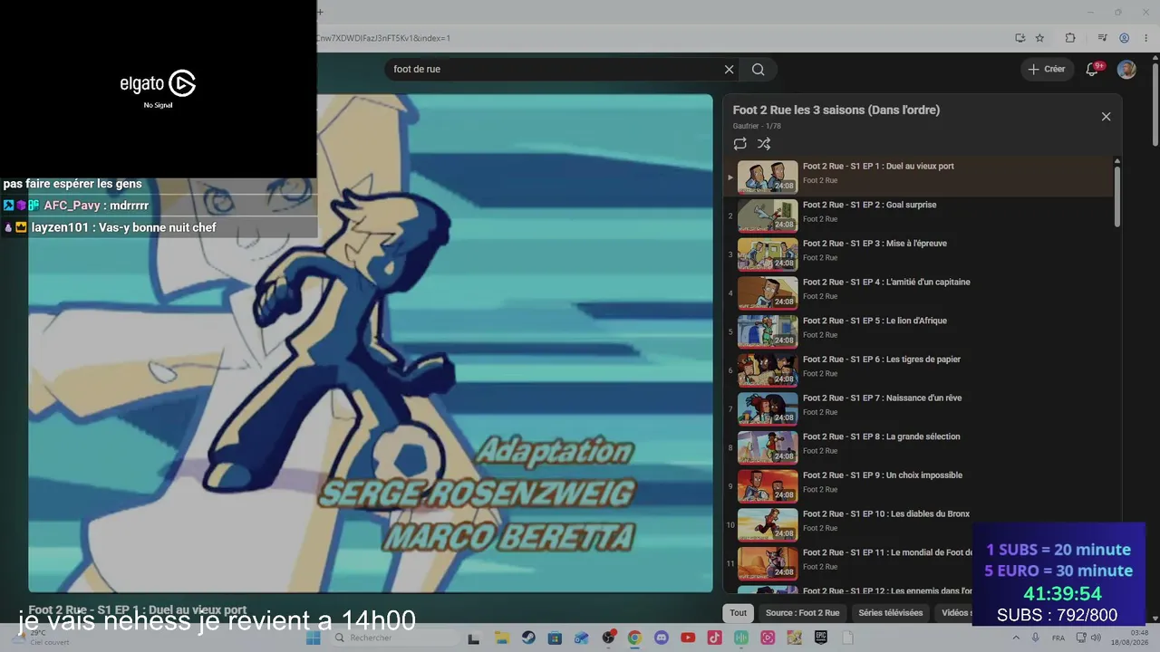
Task: Open the playlist title Foot 2 Rue les 3 saisons
Action: 836,110
